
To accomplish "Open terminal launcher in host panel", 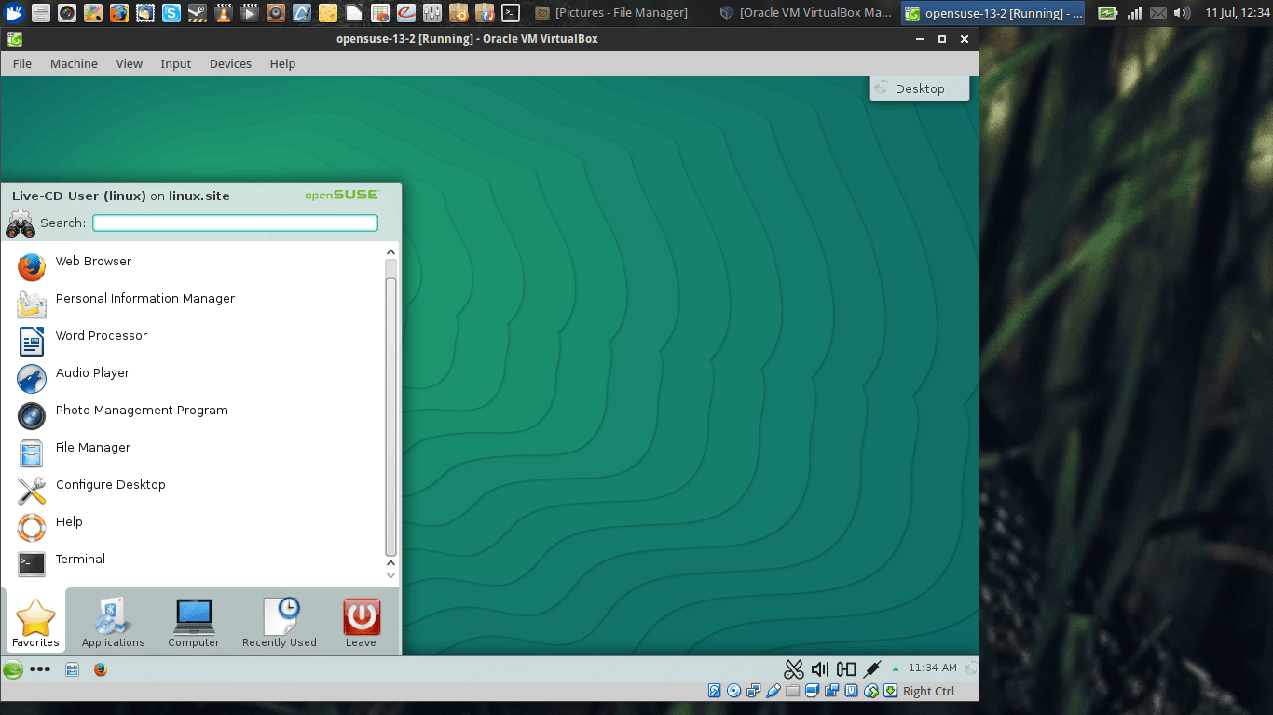I will (510, 13).
